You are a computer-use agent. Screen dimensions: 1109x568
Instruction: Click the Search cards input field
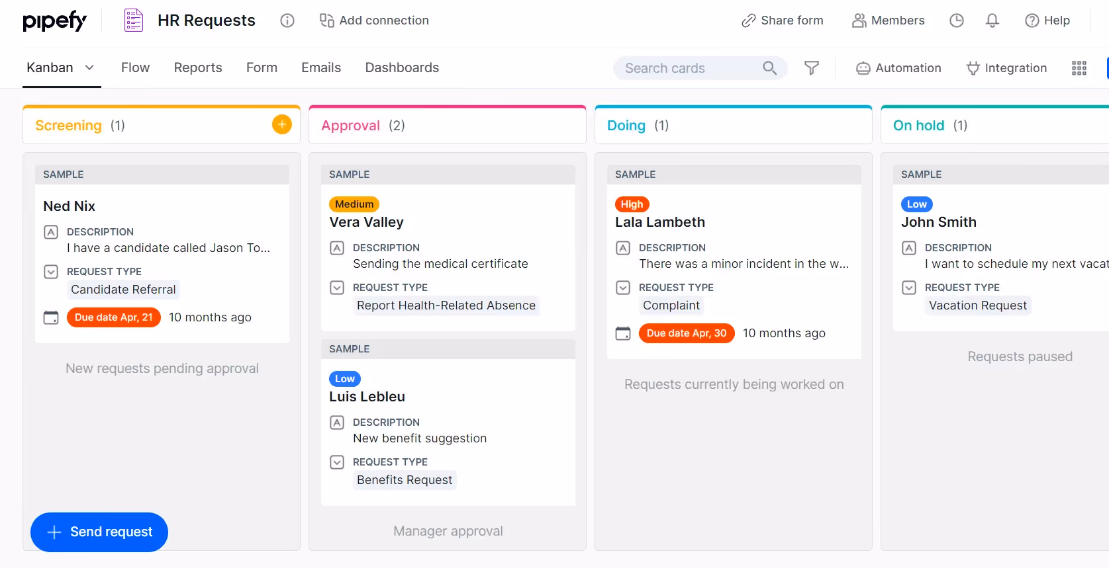pos(689,68)
